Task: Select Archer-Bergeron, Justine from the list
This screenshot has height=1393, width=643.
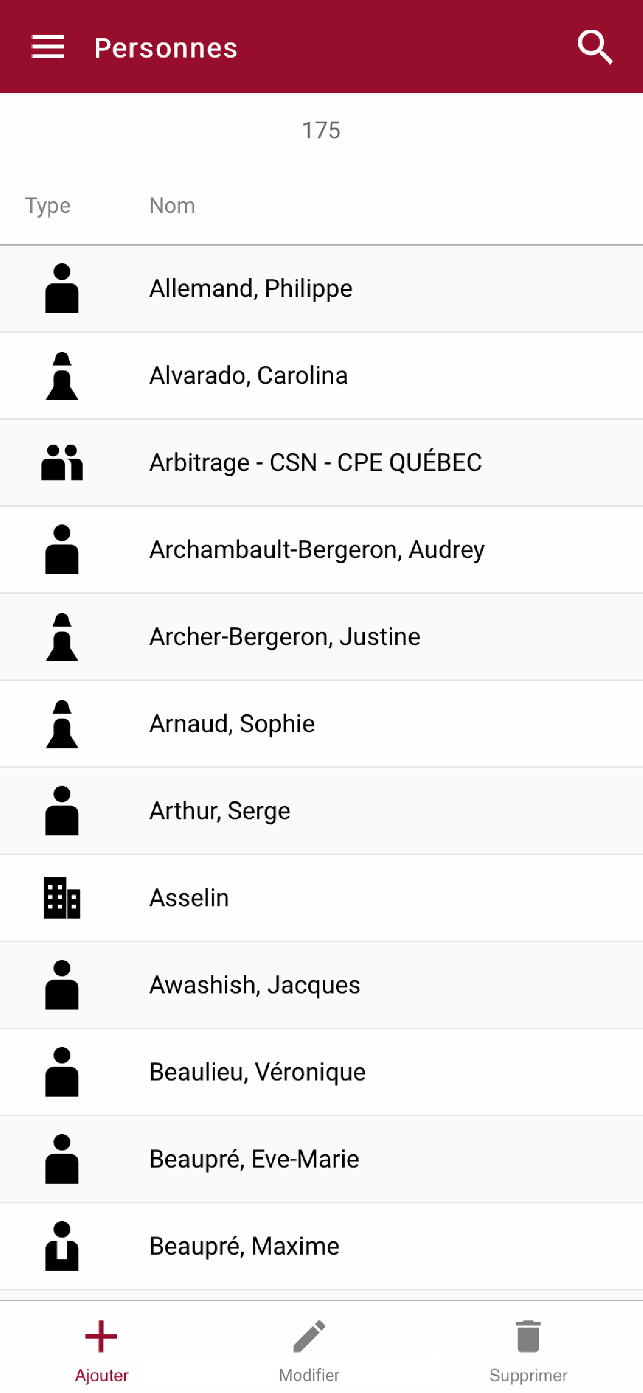Action: click(x=321, y=636)
